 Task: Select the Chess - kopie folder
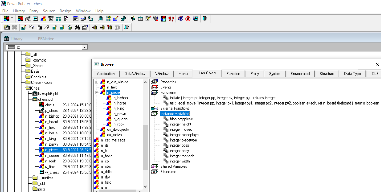pyautogui.click(x=42, y=82)
